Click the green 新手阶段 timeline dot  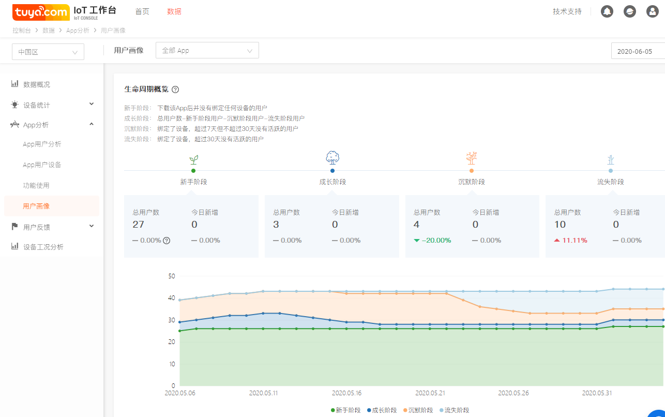point(193,171)
